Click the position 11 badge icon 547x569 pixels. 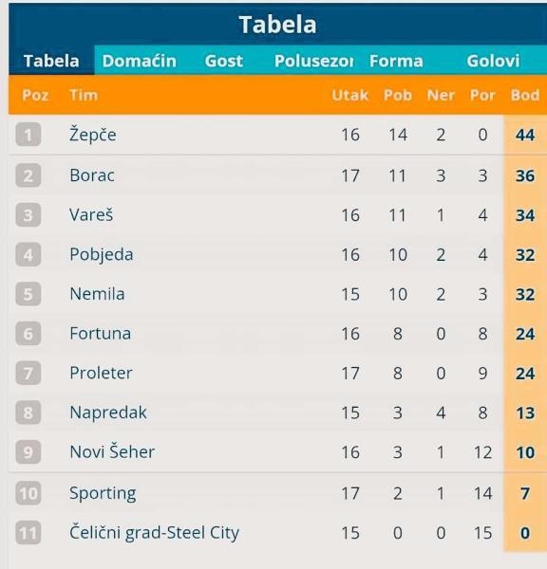[x=28, y=532]
